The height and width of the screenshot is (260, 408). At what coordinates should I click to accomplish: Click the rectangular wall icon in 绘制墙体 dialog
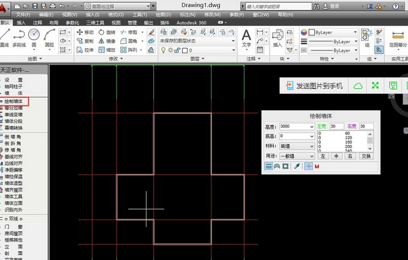(x=286, y=166)
